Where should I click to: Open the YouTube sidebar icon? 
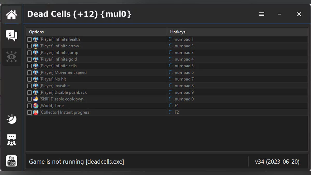click(11, 161)
